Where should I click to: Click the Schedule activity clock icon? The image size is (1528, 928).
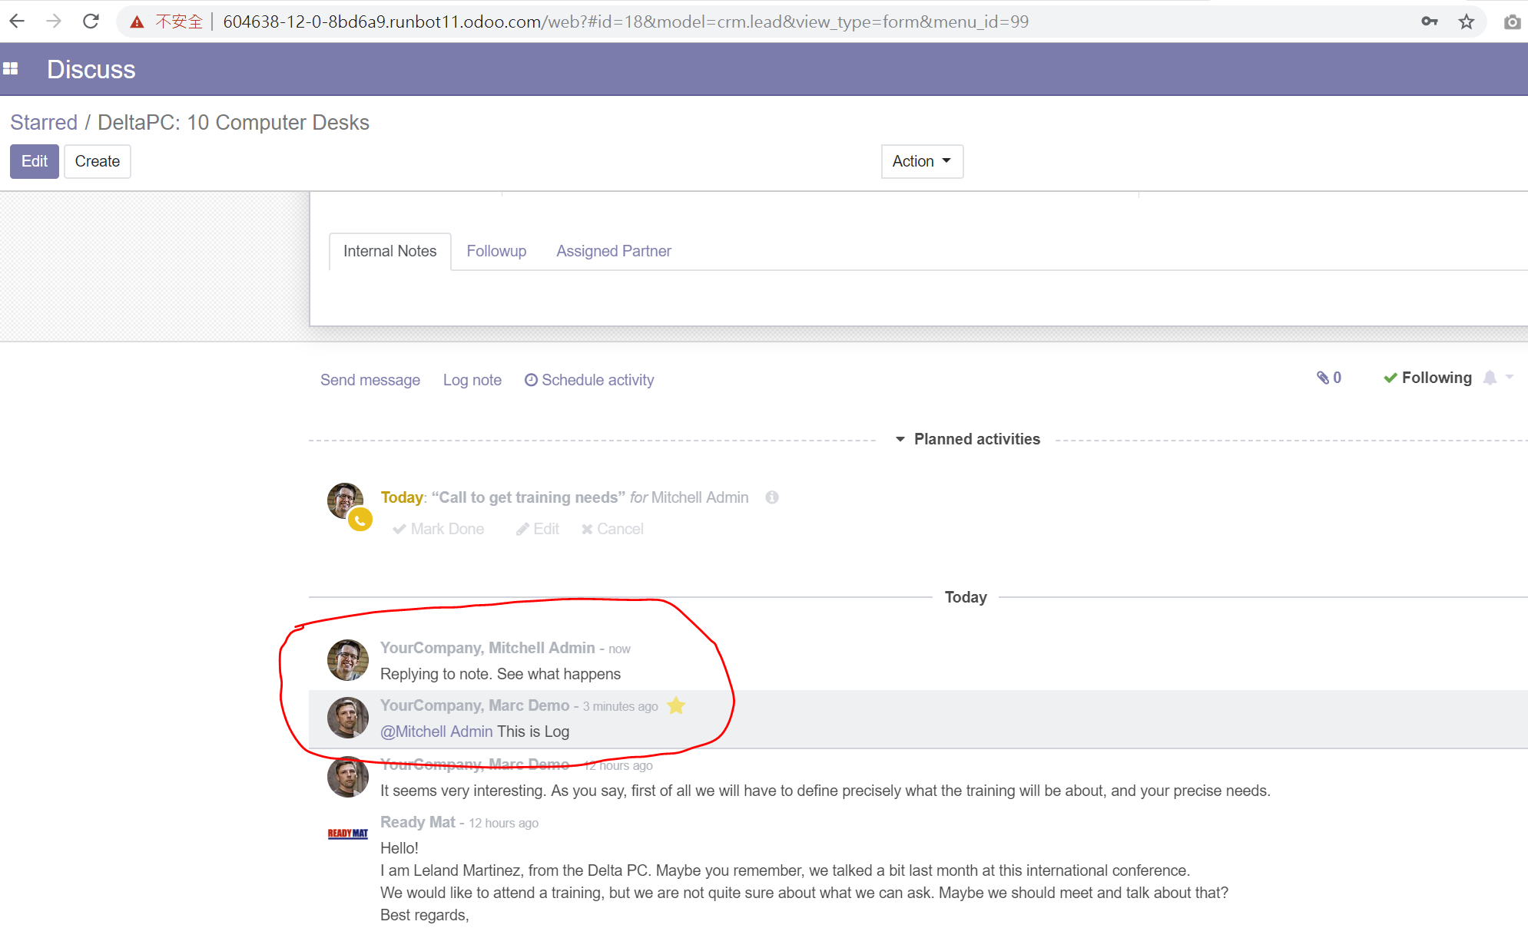532,380
